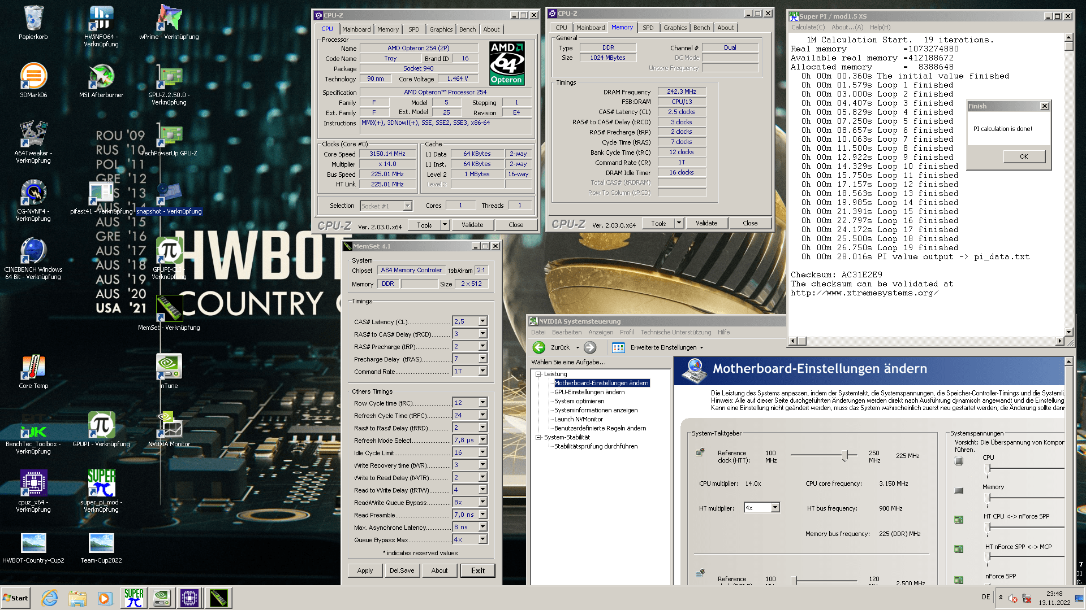Image resolution: width=1086 pixels, height=610 pixels.
Task: Collapse the Leistung tree node
Action: (x=538, y=374)
